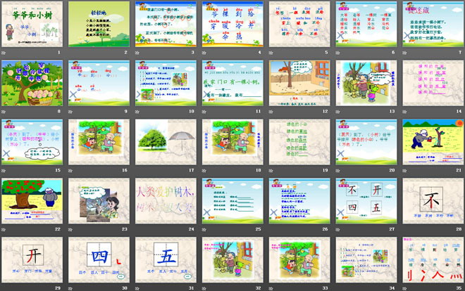The width and height of the screenshot is (465, 291).
Task: Select slide 24 with 人类爱护树木 text
Action: pyautogui.click(x=166, y=201)
